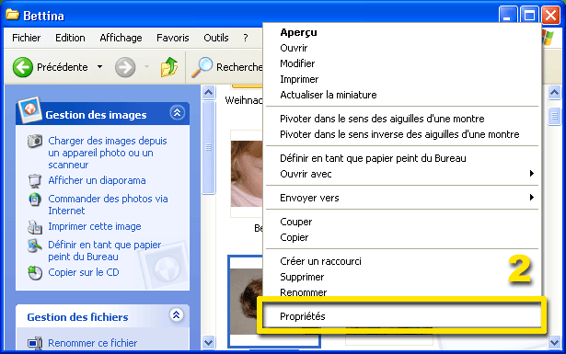The height and width of the screenshot is (354, 566).
Task: Click the Afficher un diaporama screen icon
Action: coord(35,180)
